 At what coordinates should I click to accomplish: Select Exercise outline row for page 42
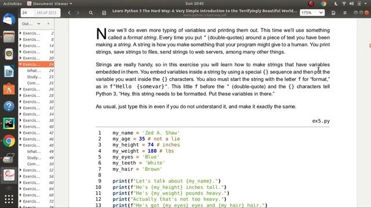[37, 133]
